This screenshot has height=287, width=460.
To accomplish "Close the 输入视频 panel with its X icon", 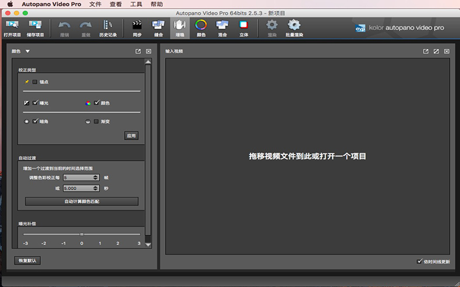I will pyautogui.click(x=447, y=51).
